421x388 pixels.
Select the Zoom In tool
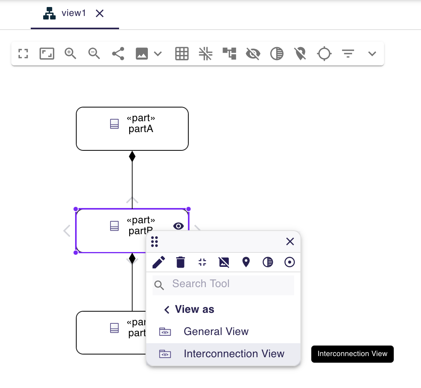70,53
